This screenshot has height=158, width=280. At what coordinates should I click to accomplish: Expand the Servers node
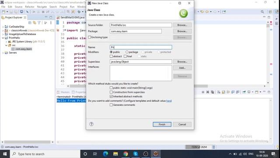click(3, 53)
